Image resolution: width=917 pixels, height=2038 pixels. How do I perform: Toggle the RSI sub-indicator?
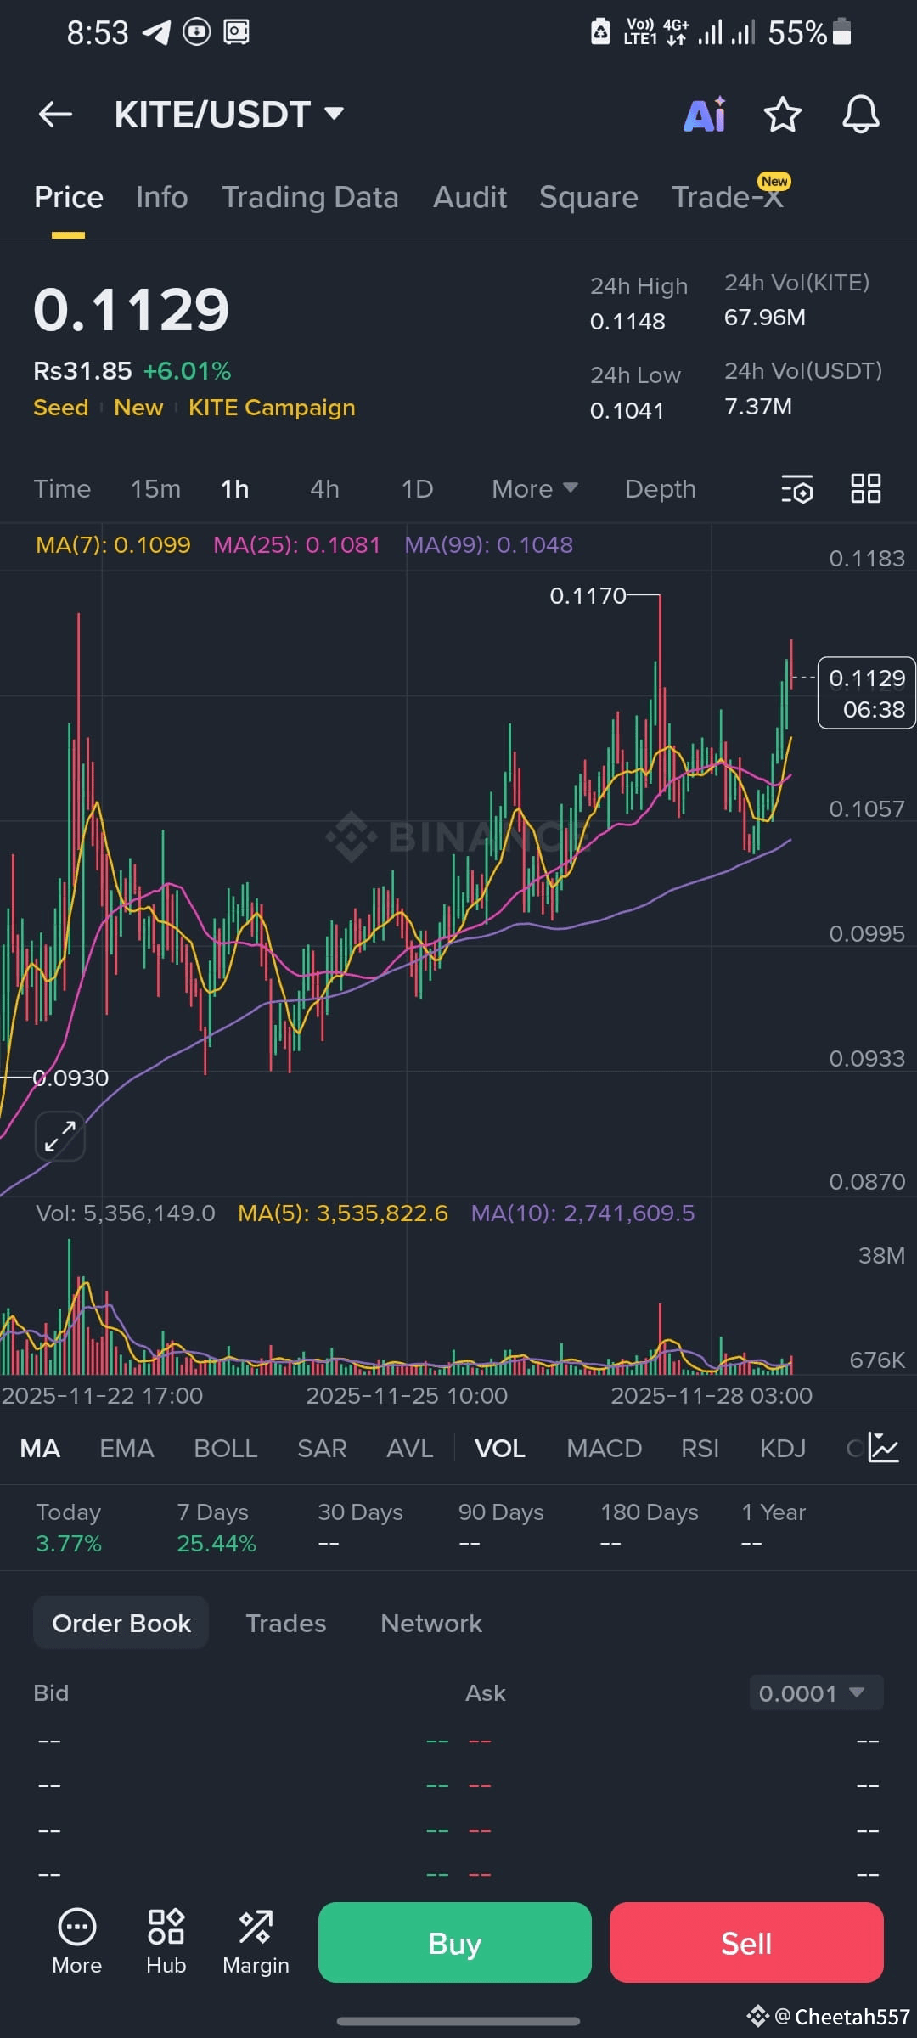700,1448
